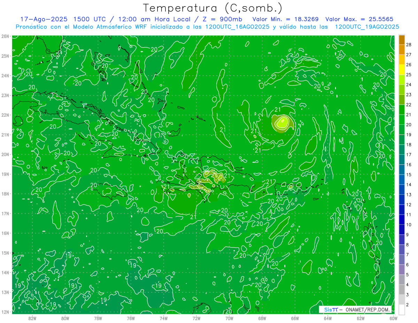Click the 'Temperatura (C,somb.)' chart title
The image size is (418, 323).
coord(213,8)
